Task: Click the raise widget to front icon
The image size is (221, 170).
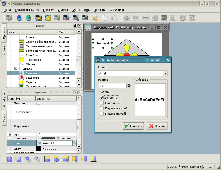Action: click(x=9, y=159)
